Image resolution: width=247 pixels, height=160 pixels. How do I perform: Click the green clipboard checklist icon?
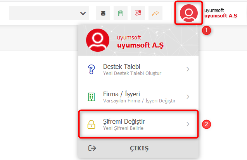[x=121, y=13]
